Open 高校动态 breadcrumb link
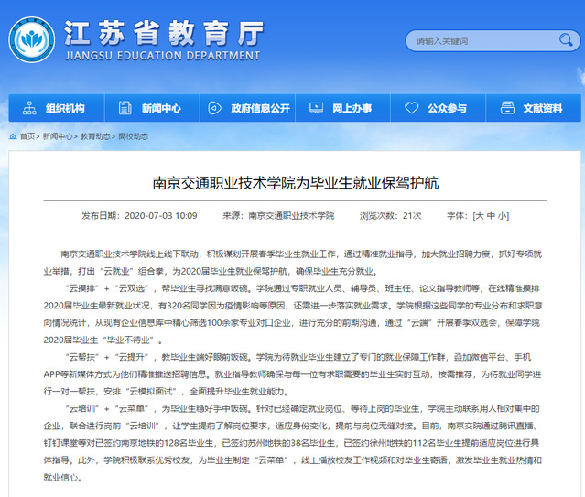The height and width of the screenshot is (497, 585). (133, 136)
